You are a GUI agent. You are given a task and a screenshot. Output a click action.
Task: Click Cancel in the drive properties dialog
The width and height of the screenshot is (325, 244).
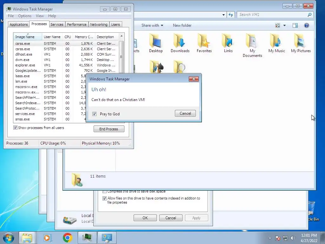click(x=170, y=218)
